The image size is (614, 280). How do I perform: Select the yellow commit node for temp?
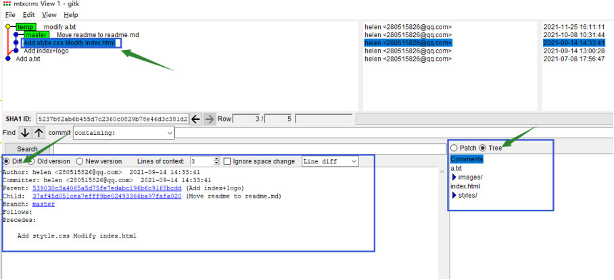click(x=8, y=27)
